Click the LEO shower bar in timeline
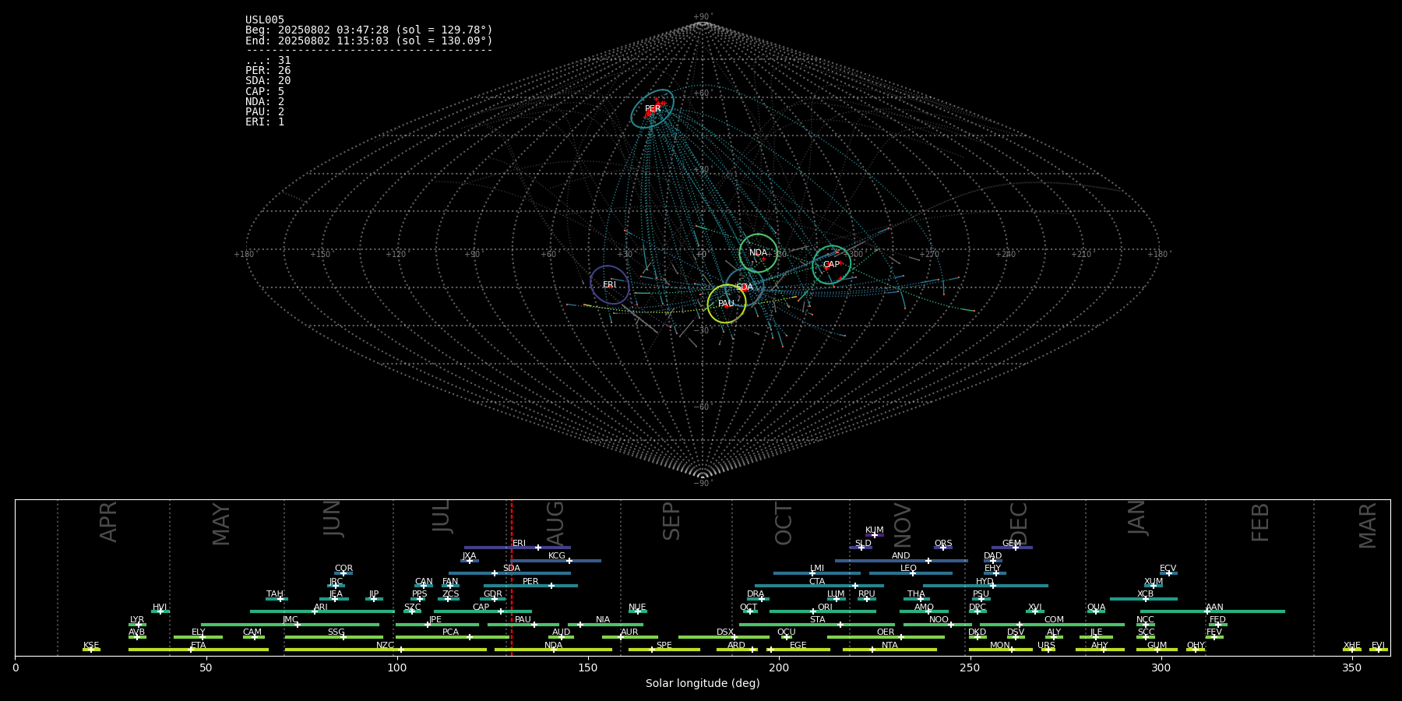Screen dimensions: 1402x701 (x=911, y=573)
